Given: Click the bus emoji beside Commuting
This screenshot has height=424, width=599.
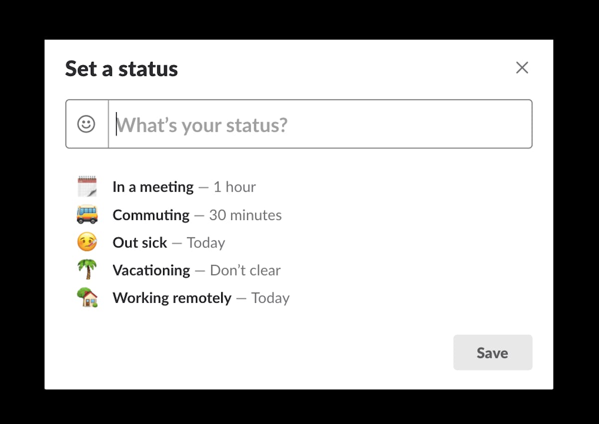Looking at the screenshot, I should pyautogui.click(x=87, y=214).
